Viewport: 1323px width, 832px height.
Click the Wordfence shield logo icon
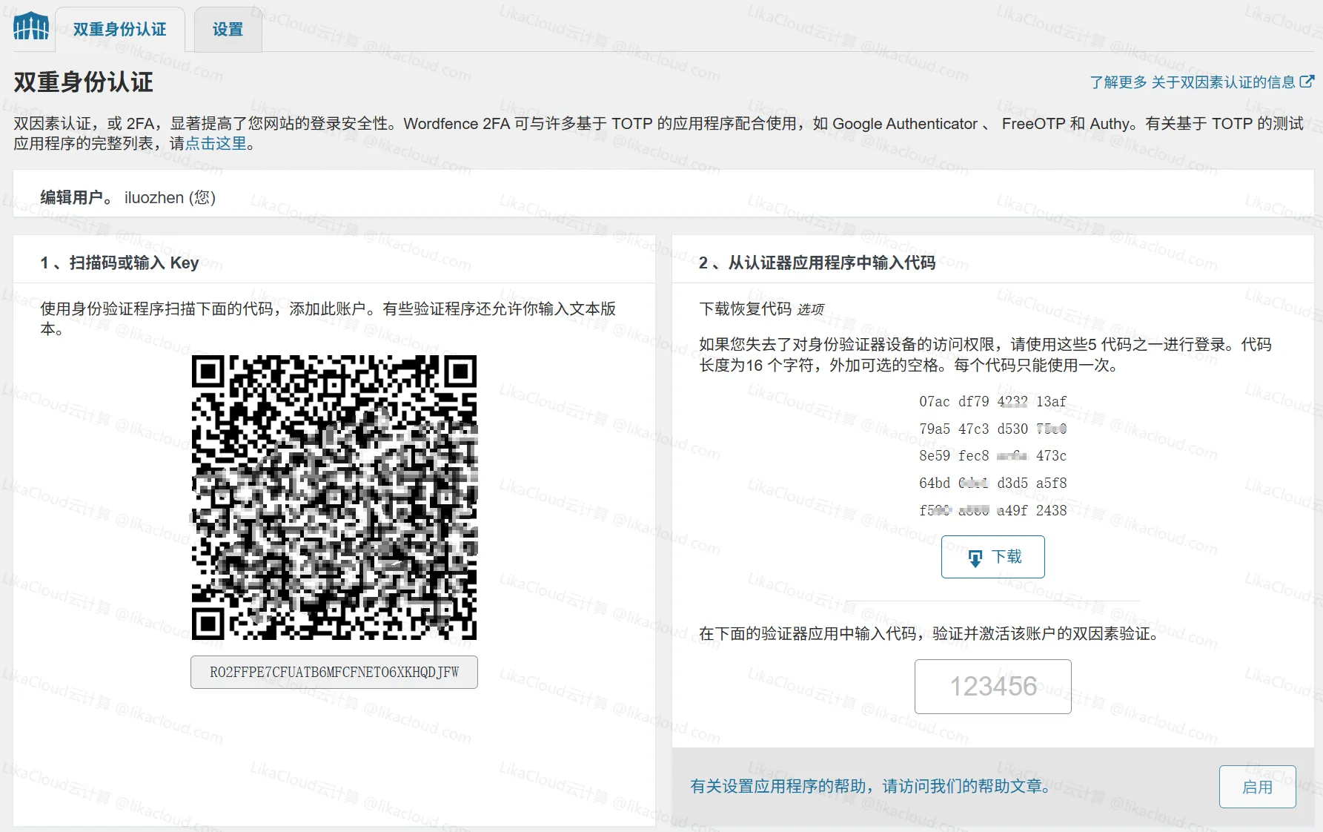30,27
